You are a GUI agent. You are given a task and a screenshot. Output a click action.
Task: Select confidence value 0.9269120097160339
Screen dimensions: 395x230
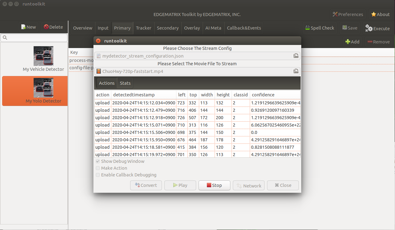(273, 110)
